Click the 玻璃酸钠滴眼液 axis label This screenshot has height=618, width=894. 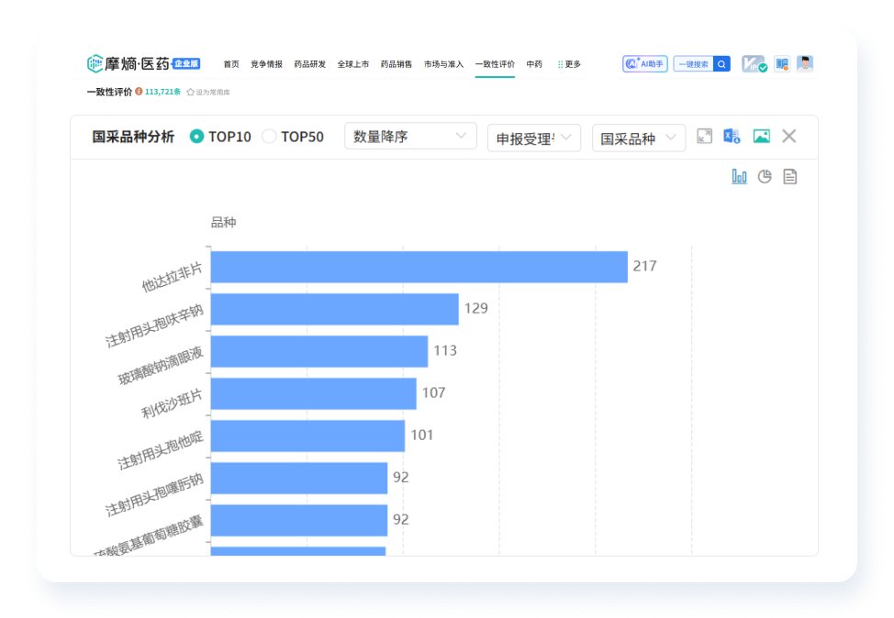161,365
